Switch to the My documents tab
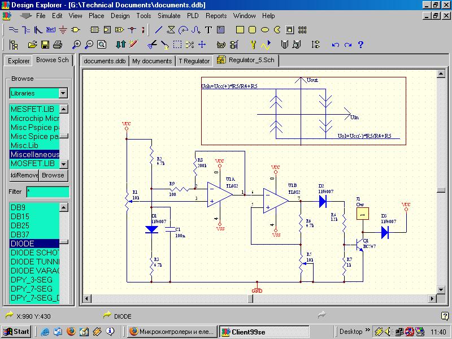The height and width of the screenshot is (339, 452). (x=152, y=61)
